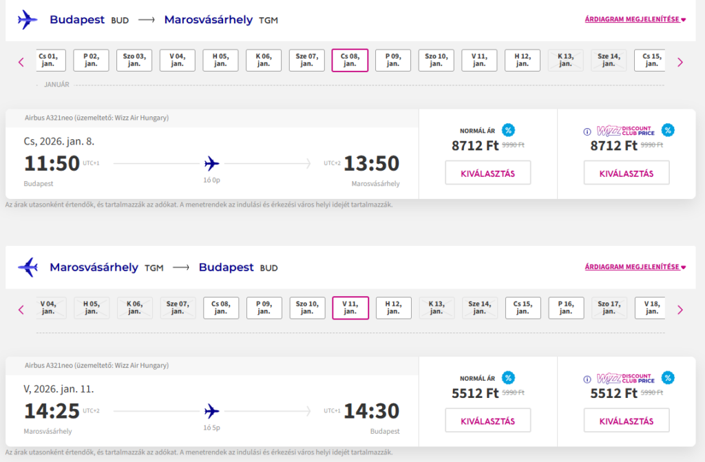Click info icon beside outbound WIZZ Discount Club price
The width and height of the screenshot is (705, 462).
pyautogui.click(x=587, y=132)
